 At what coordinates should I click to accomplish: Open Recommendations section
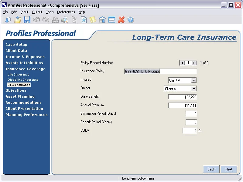24,103
